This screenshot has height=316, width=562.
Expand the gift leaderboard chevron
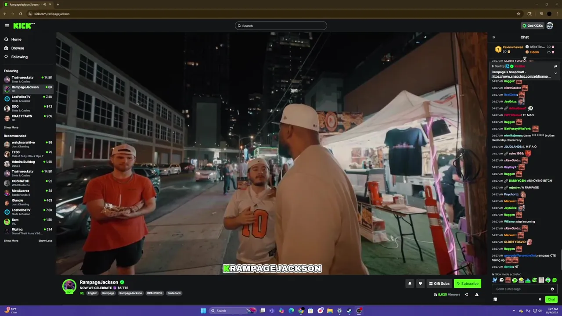[x=524, y=58]
